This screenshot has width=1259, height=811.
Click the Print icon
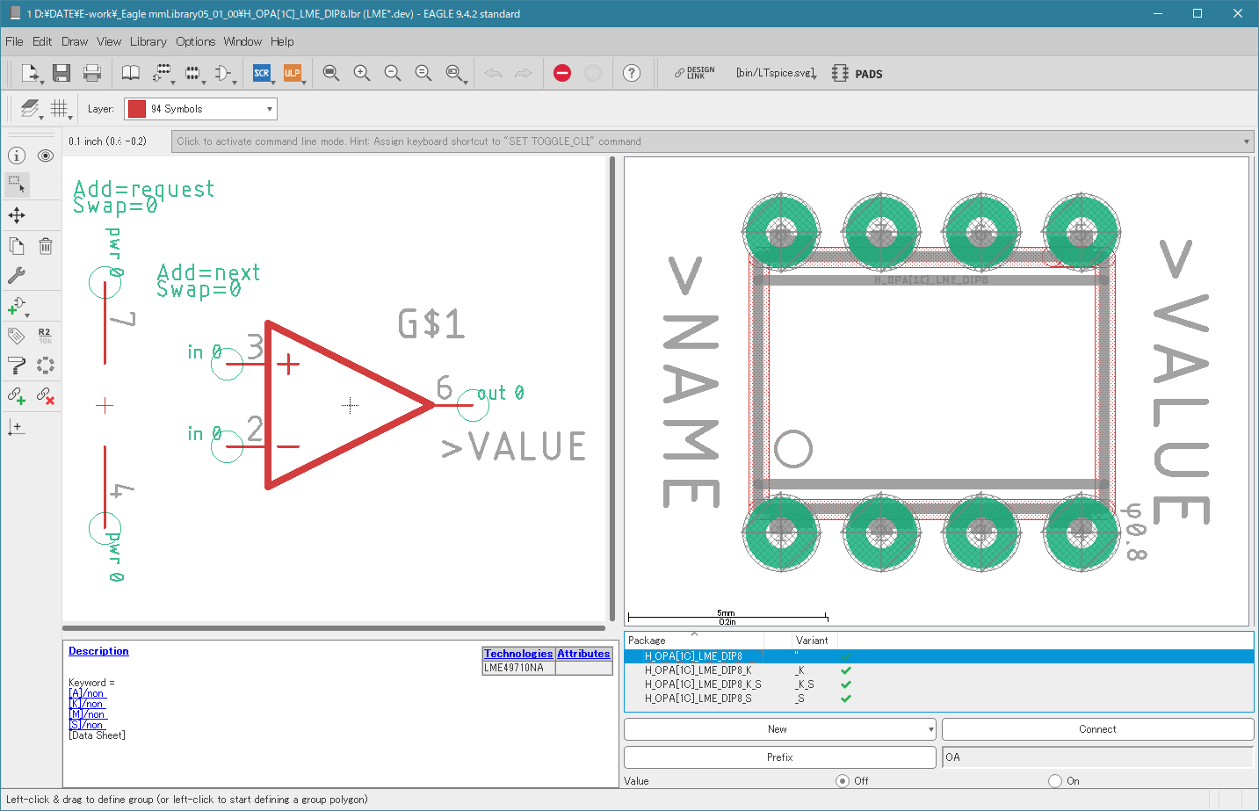91,73
